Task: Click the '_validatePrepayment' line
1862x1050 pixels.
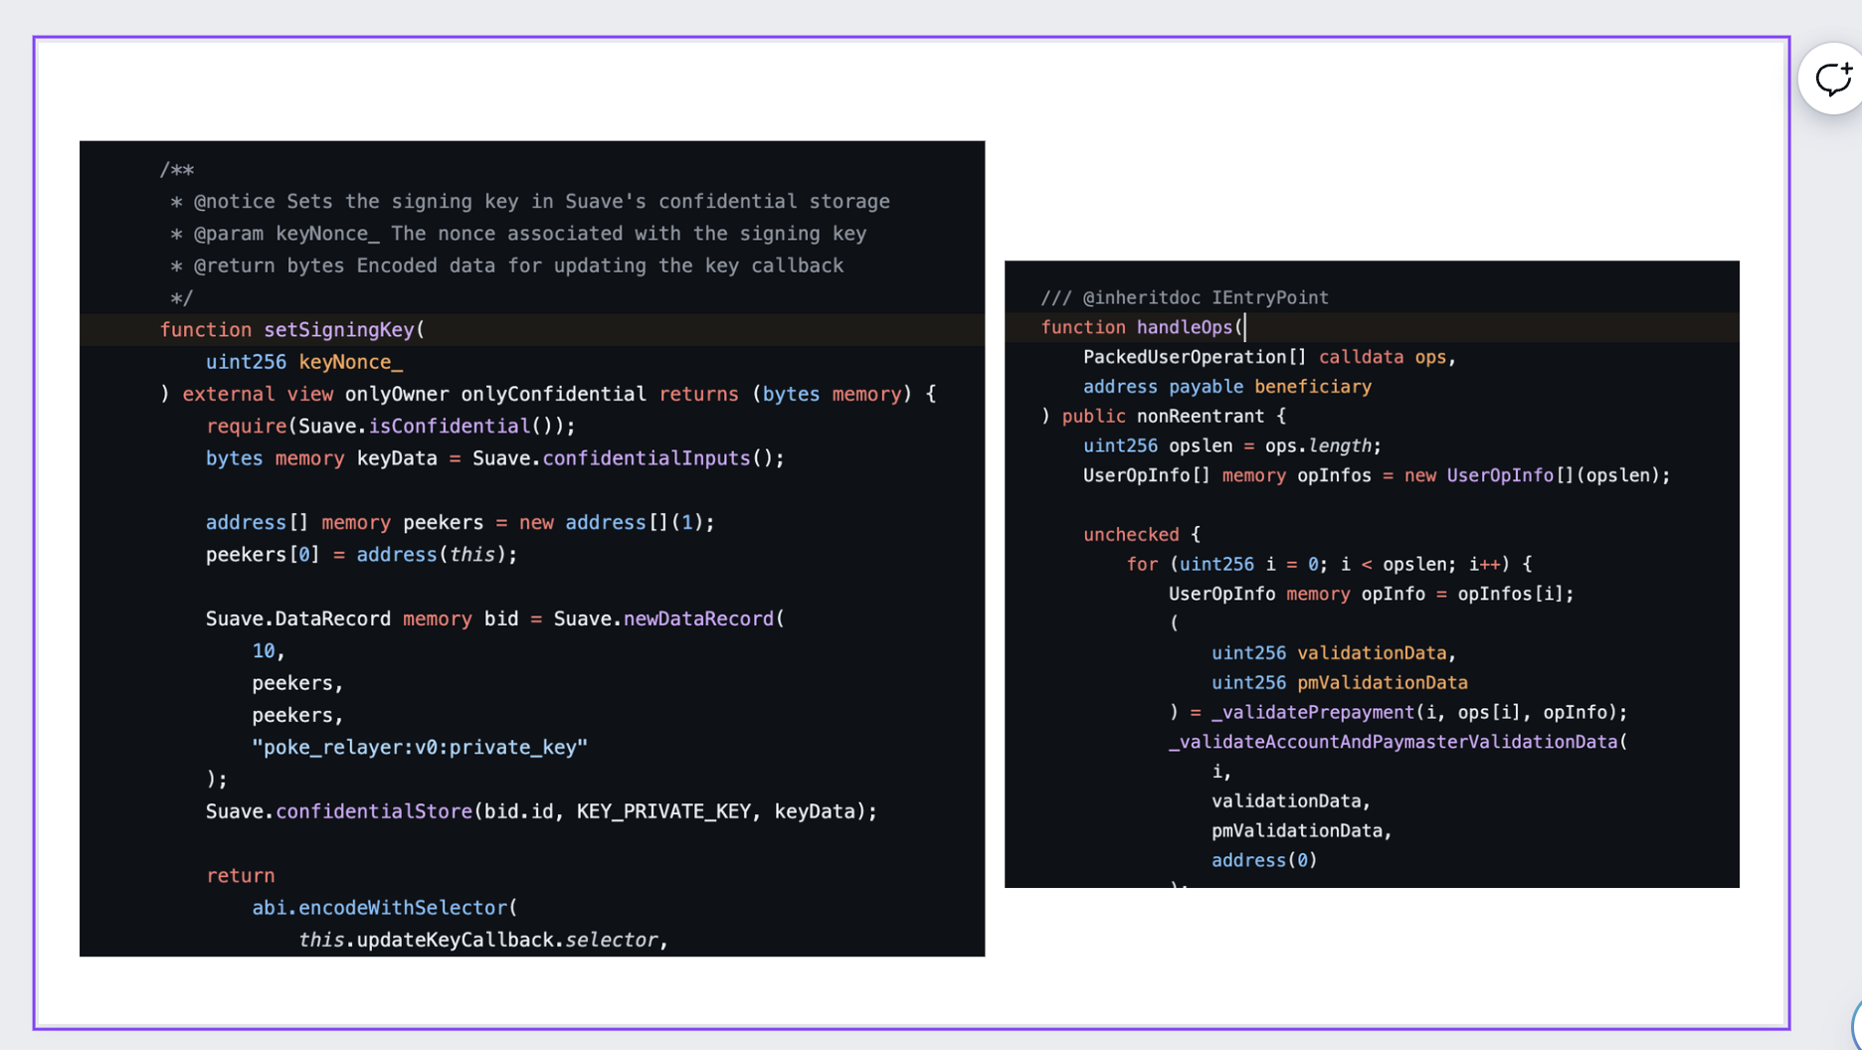Action: (1398, 713)
